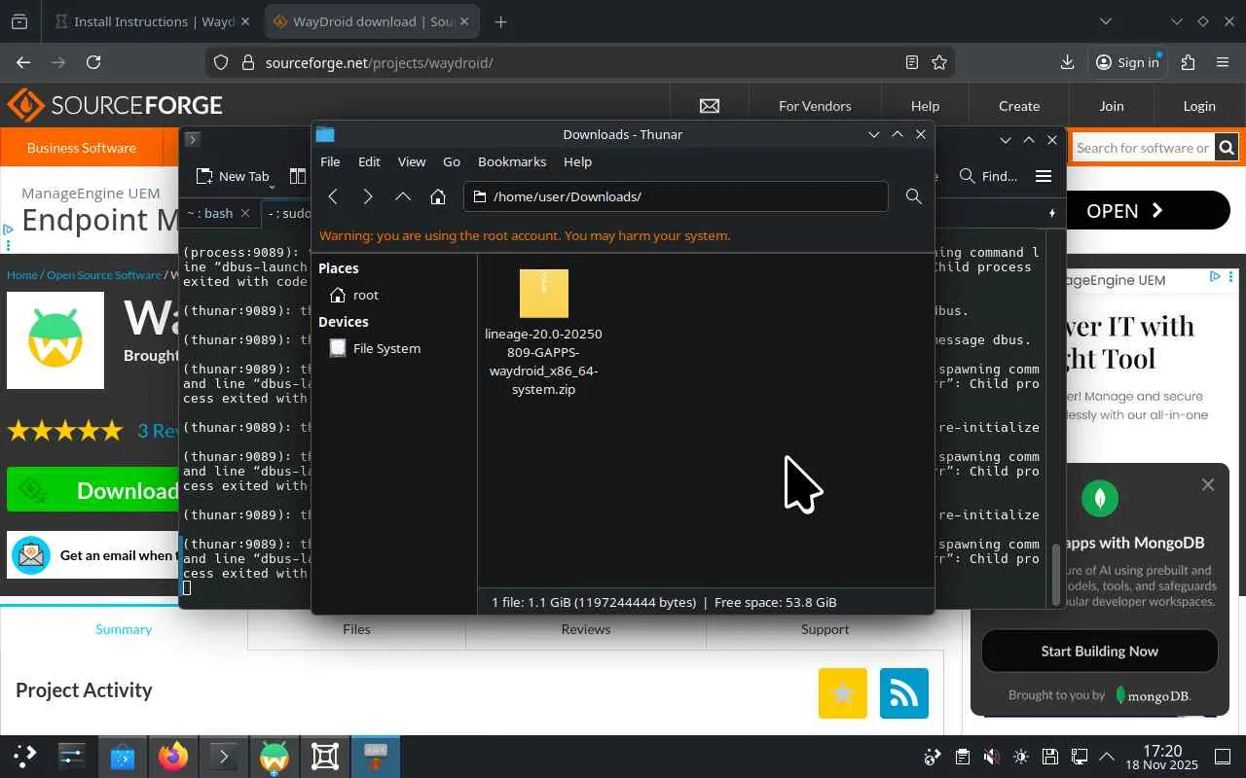This screenshot has width=1246, height=778.
Task: Click Sign in for Firefox account
Action: pyautogui.click(x=1127, y=62)
